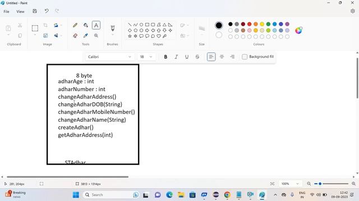Click the Fit to window button
The width and height of the screenshot is (359, 201).
point(272,184)
